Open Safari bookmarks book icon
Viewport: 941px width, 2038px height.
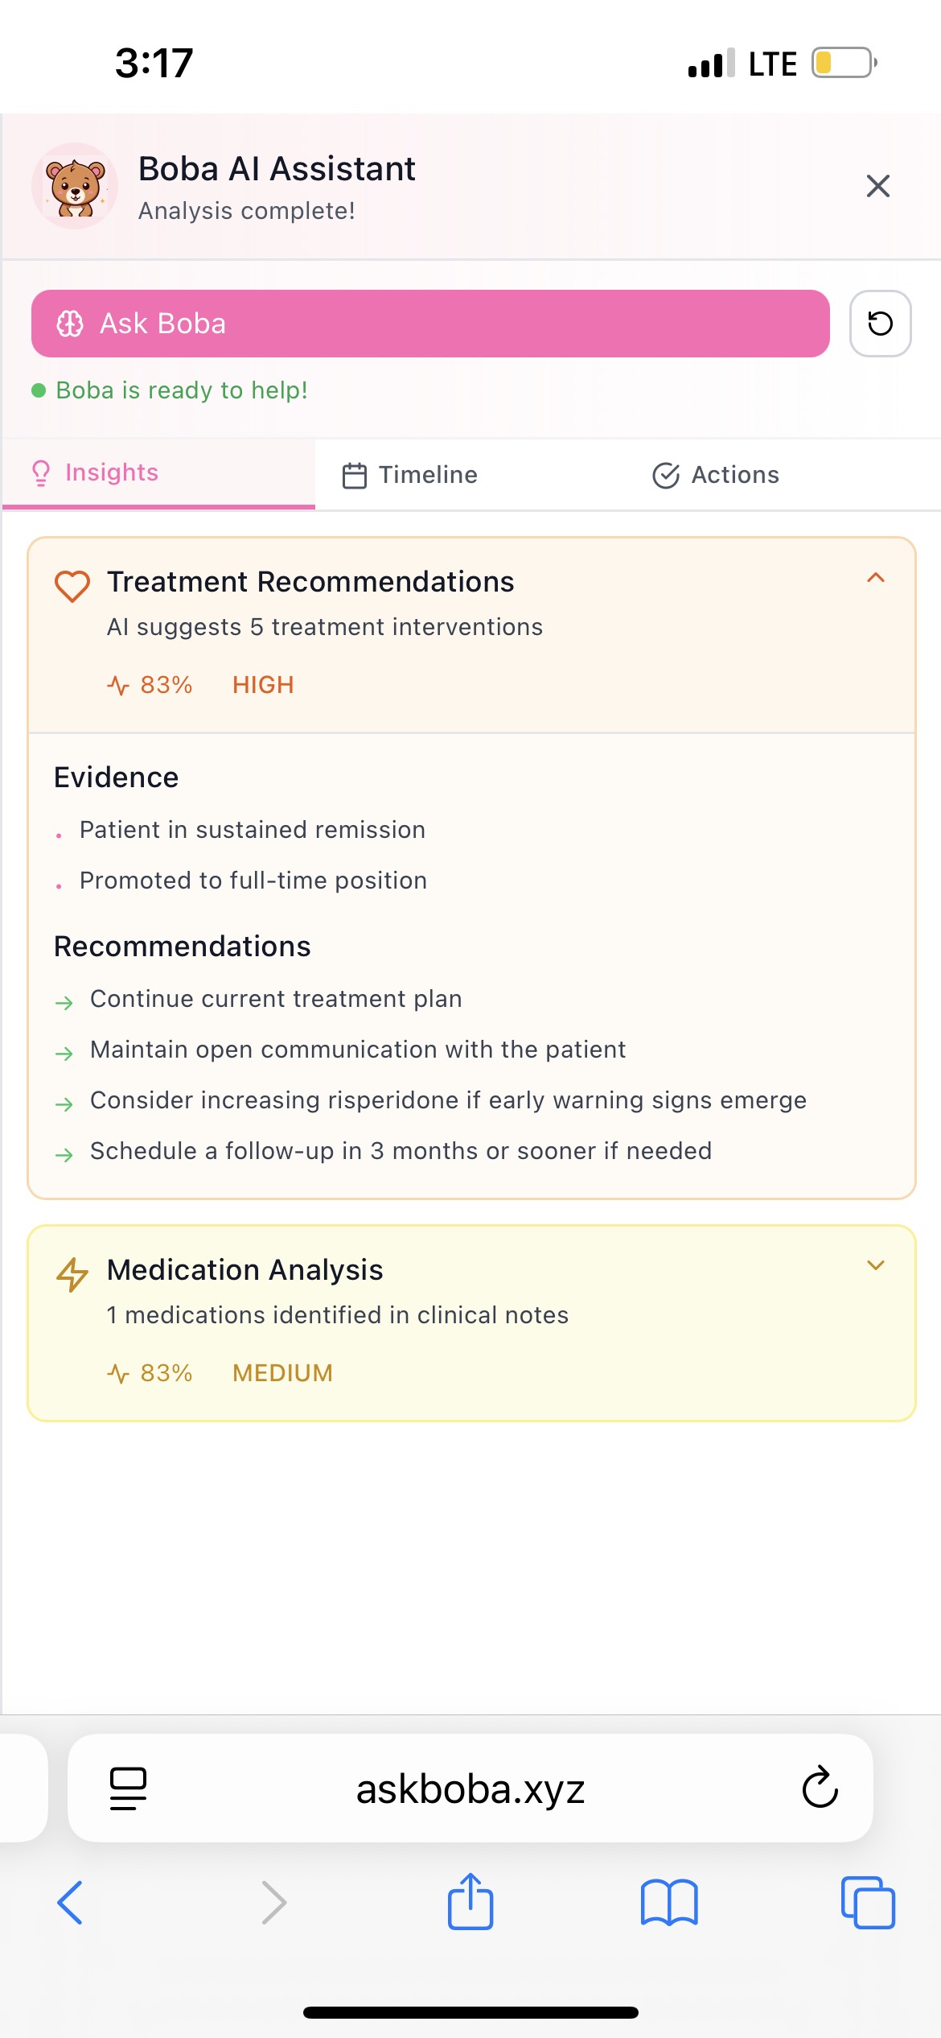(x=669, y=1903)
